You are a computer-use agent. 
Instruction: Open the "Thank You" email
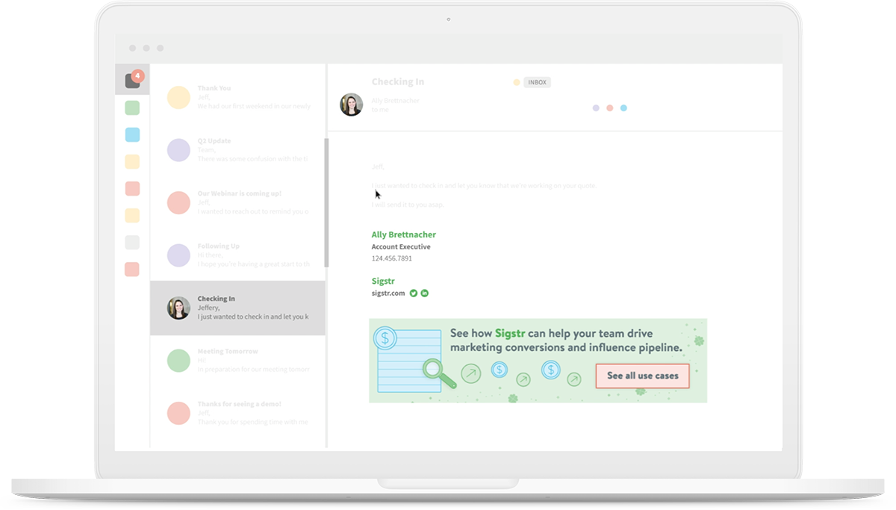click(x=237, y=97)
